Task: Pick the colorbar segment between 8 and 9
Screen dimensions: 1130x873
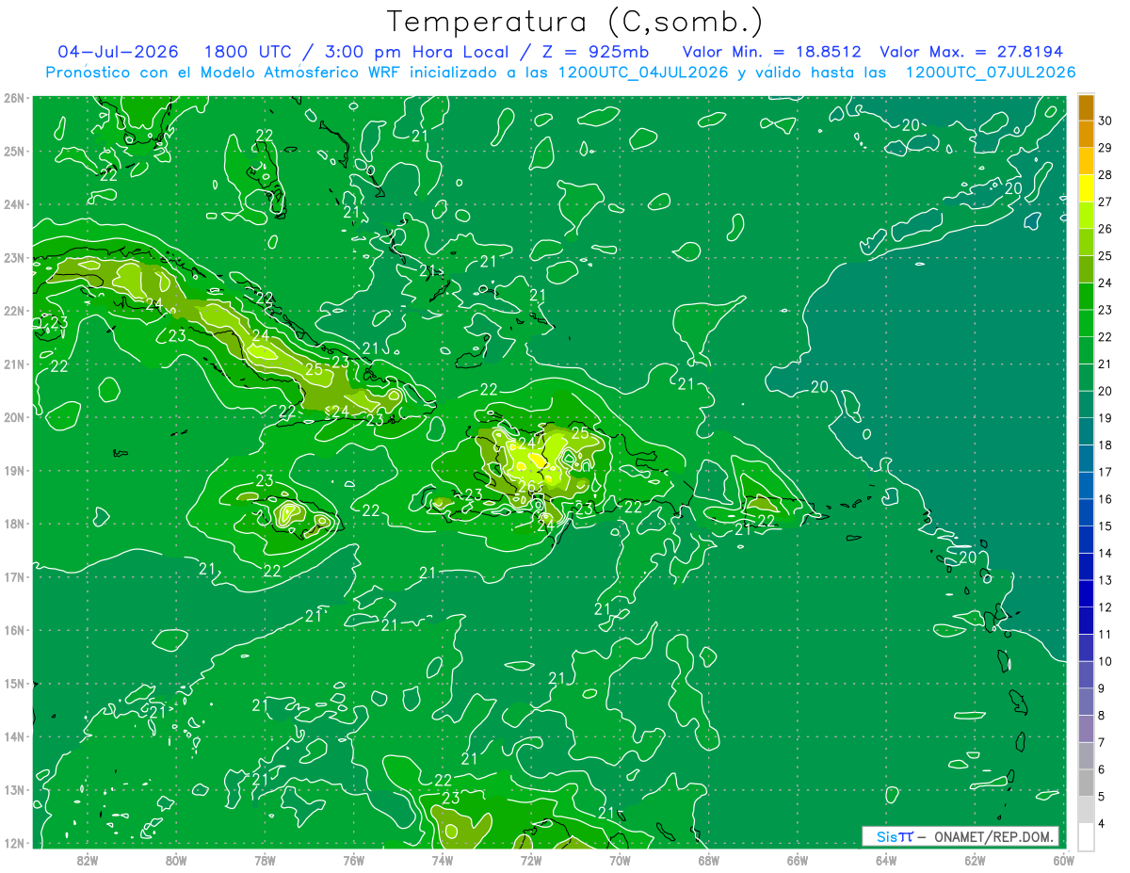Action: [1086, 702]
